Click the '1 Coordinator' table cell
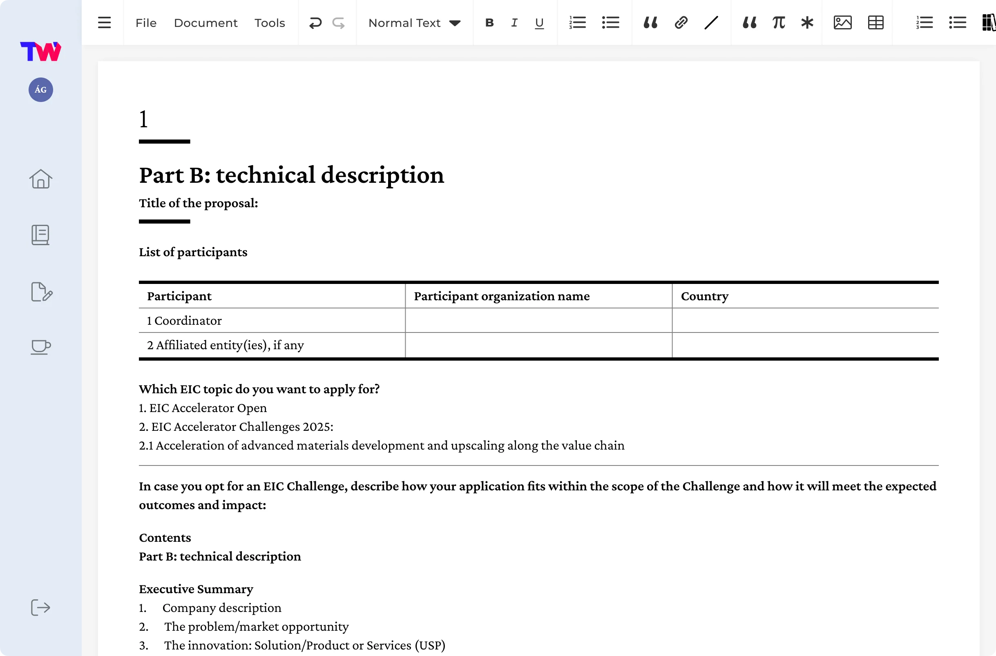Viewport: 996px width, 656px height. tap(272, 321)
